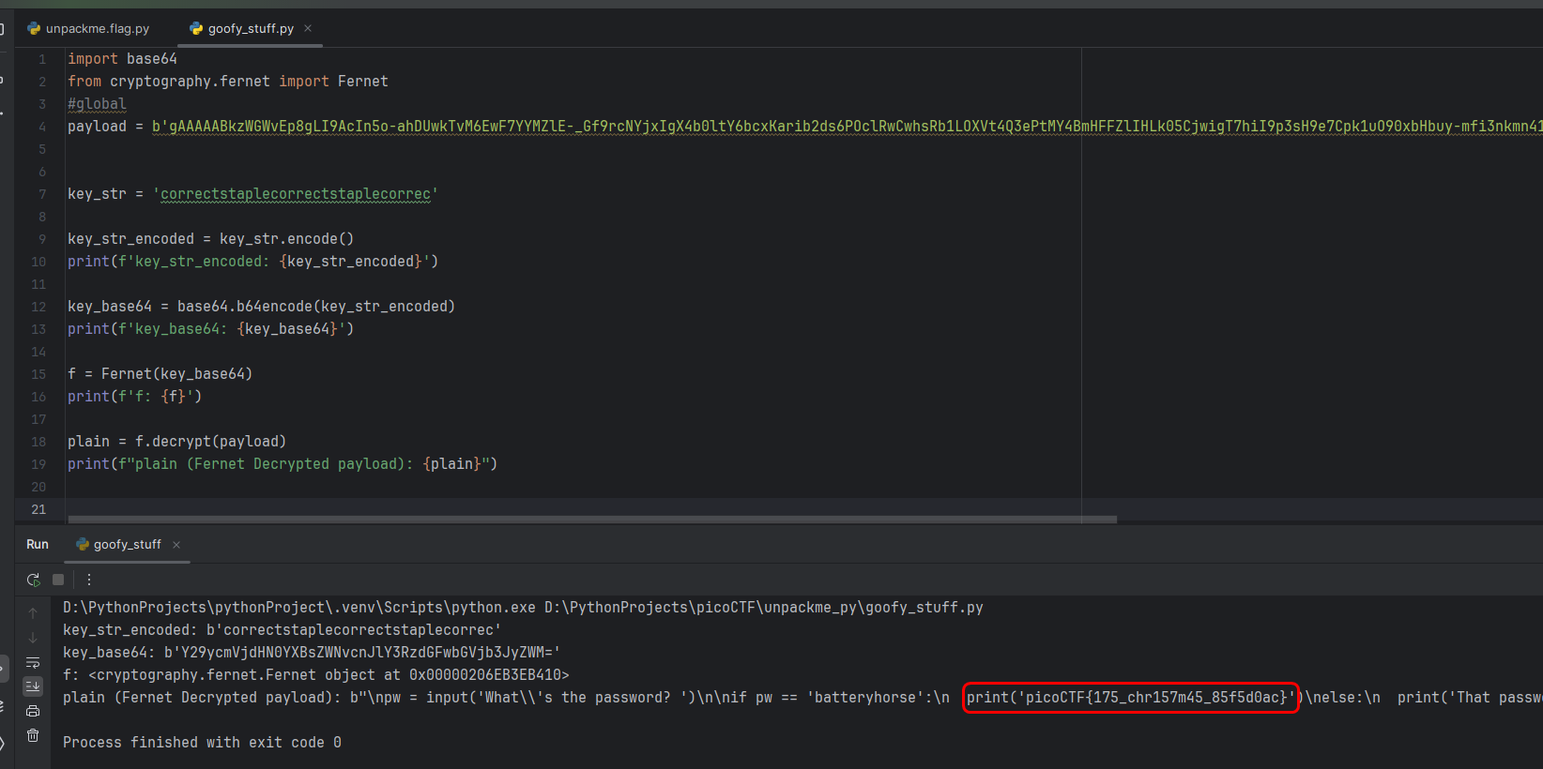
Task: Select the goofy_stuff.py editor tab
Action: click(250, 29)
